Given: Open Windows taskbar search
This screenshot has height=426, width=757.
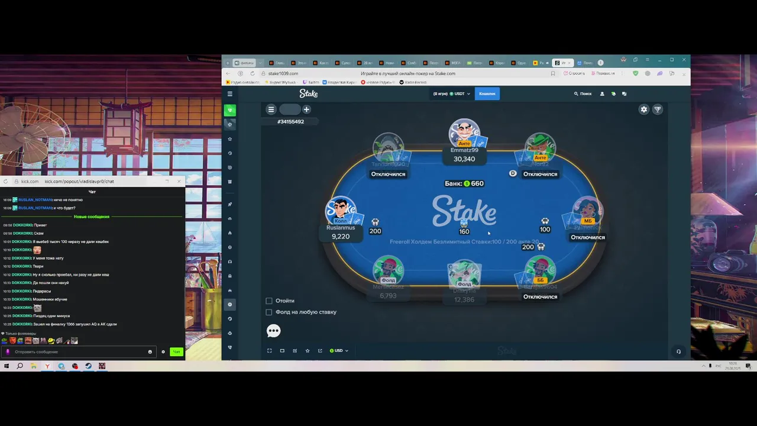Looking at the screenshot, I should coord(20,366).
